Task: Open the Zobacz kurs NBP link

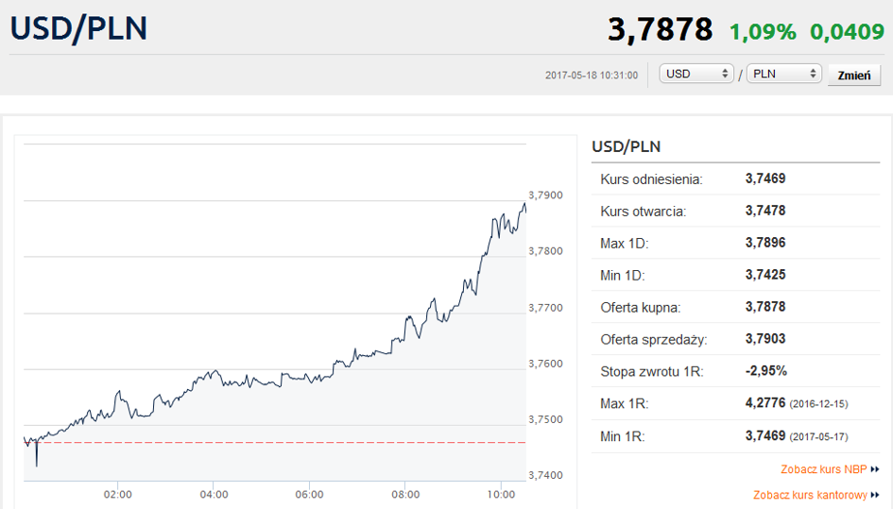Action: pos(823,469)
